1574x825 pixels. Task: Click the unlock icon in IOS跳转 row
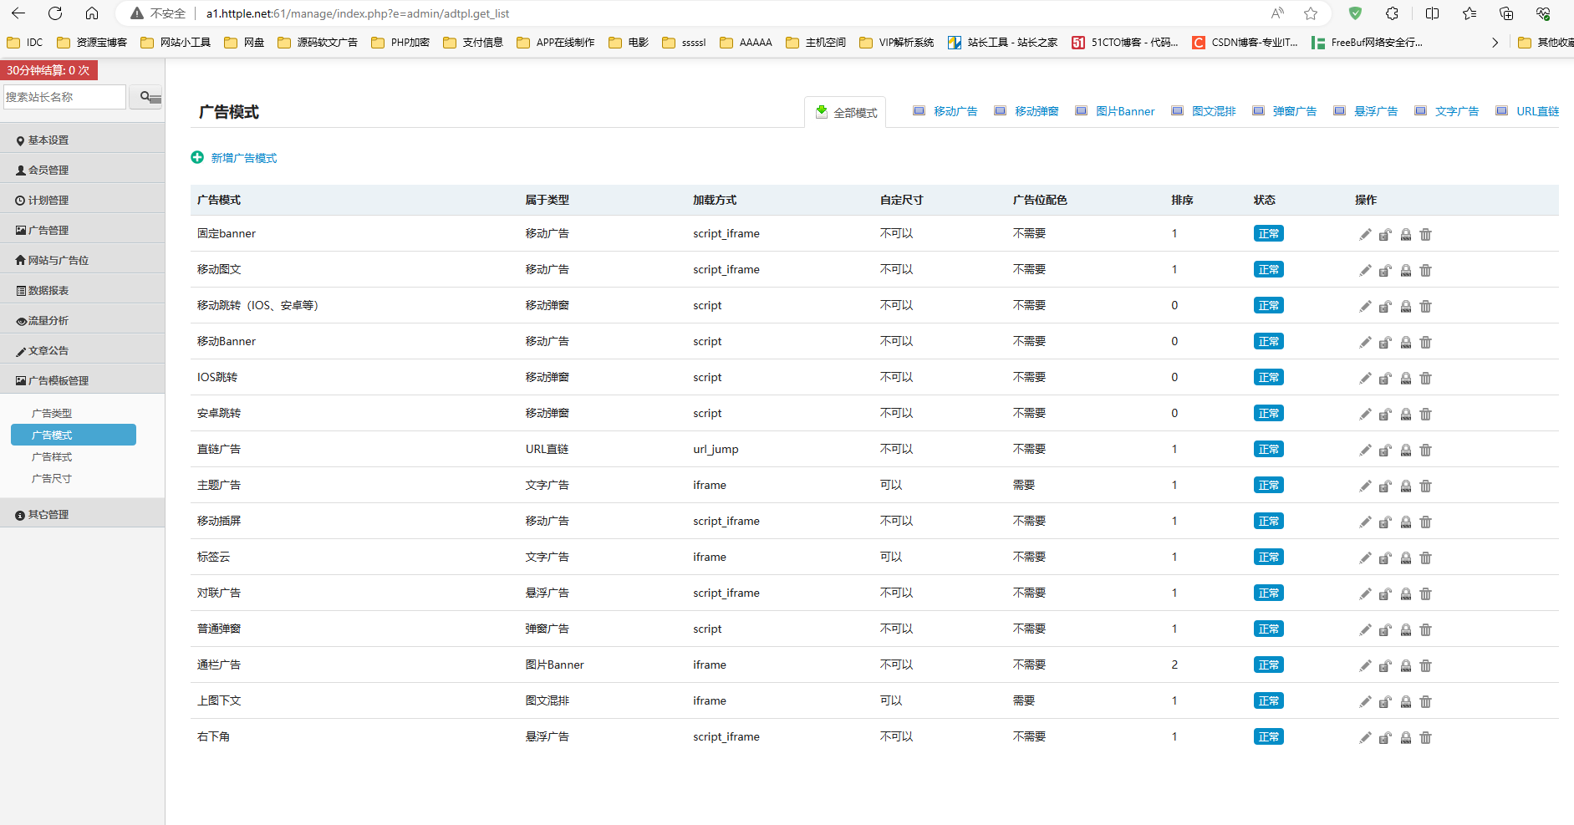tap(1385, 379)
